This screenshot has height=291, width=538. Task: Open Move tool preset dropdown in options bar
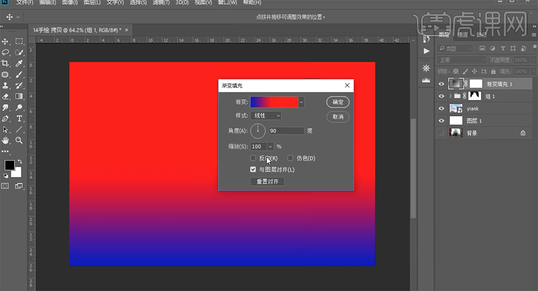point(18,17)
